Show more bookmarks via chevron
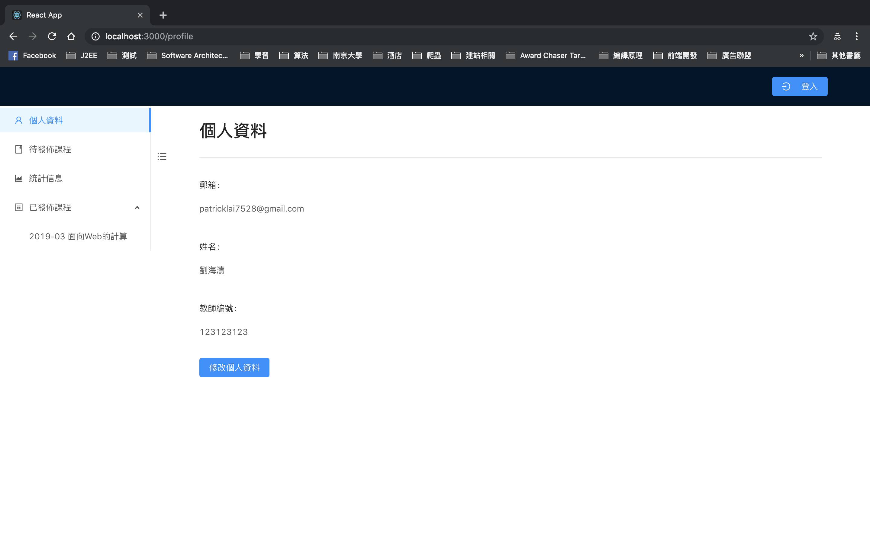The image size is (870, 544). coord(801,55)
